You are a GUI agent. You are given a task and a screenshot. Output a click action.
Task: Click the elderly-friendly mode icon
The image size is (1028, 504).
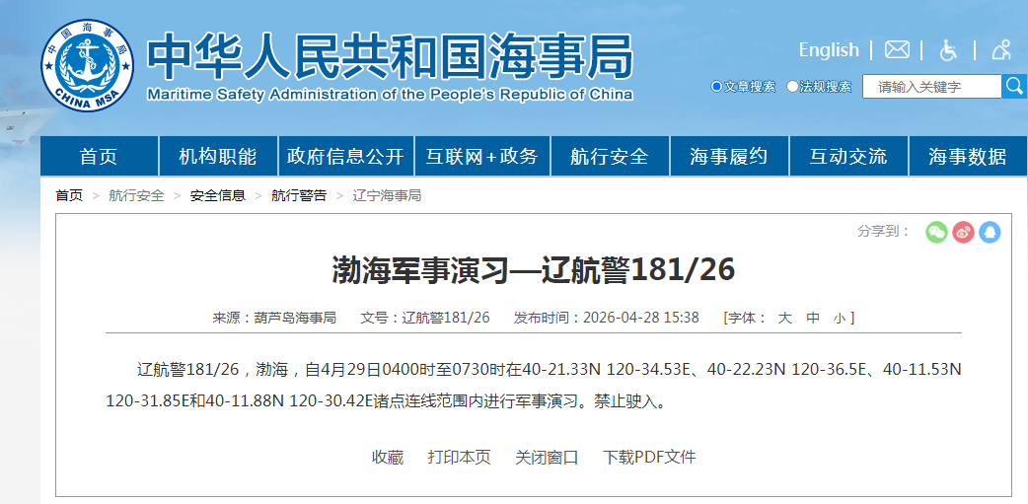click(1001, 49)
